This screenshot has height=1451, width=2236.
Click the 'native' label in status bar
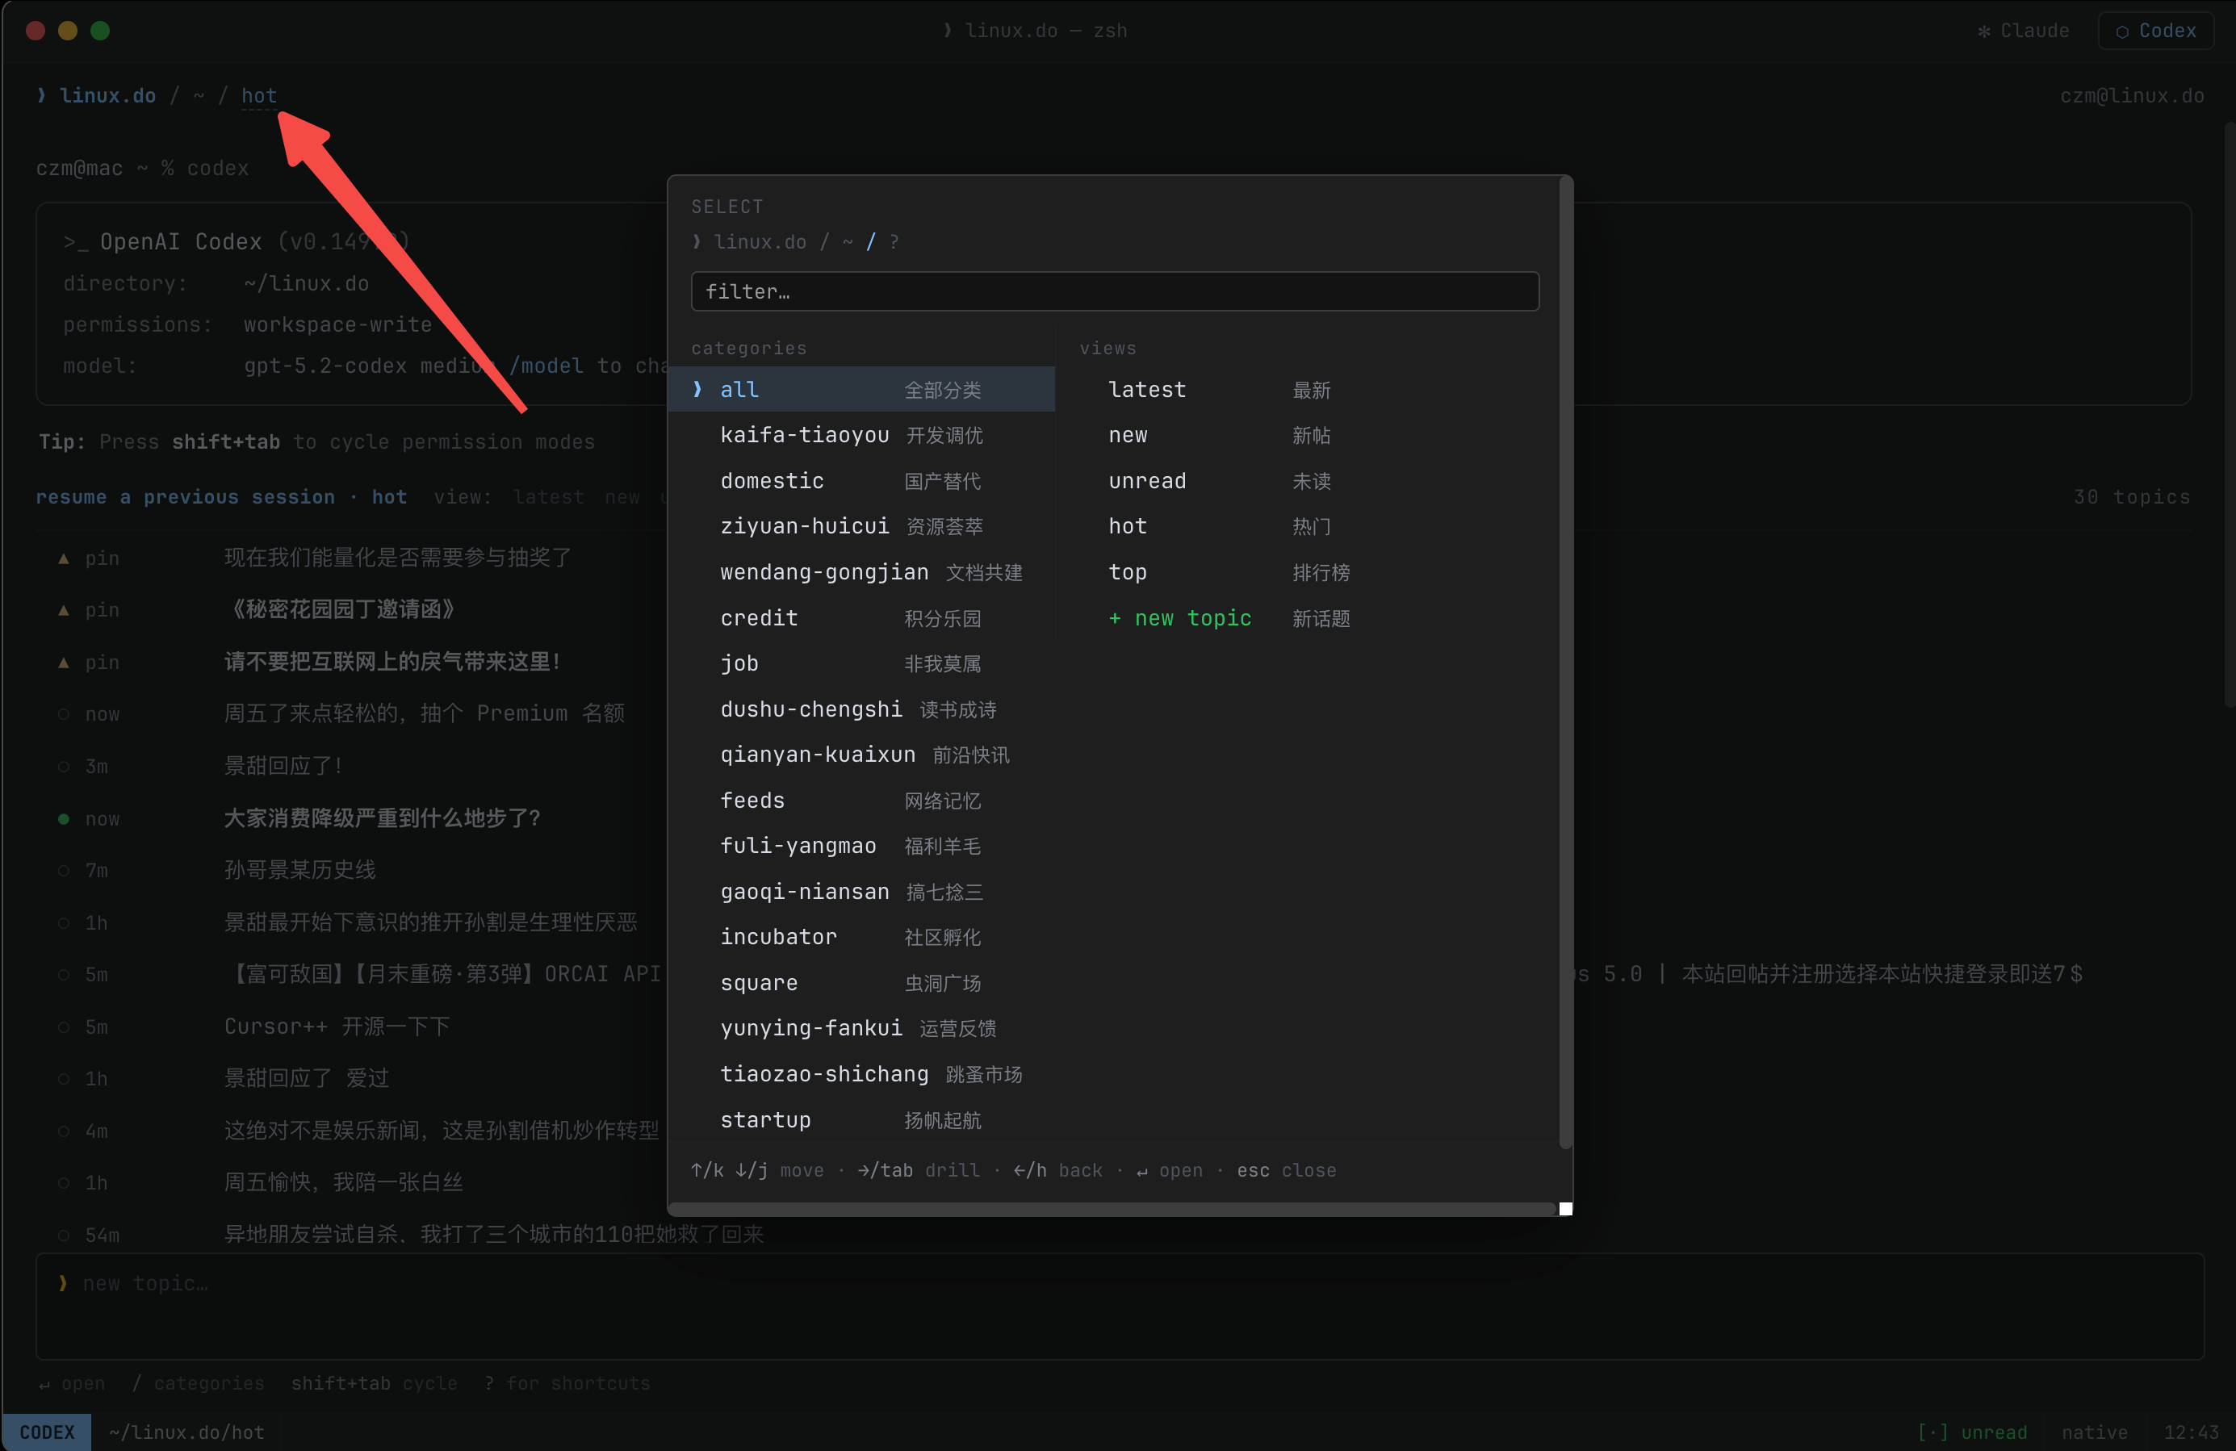tap(2094, 1432)
